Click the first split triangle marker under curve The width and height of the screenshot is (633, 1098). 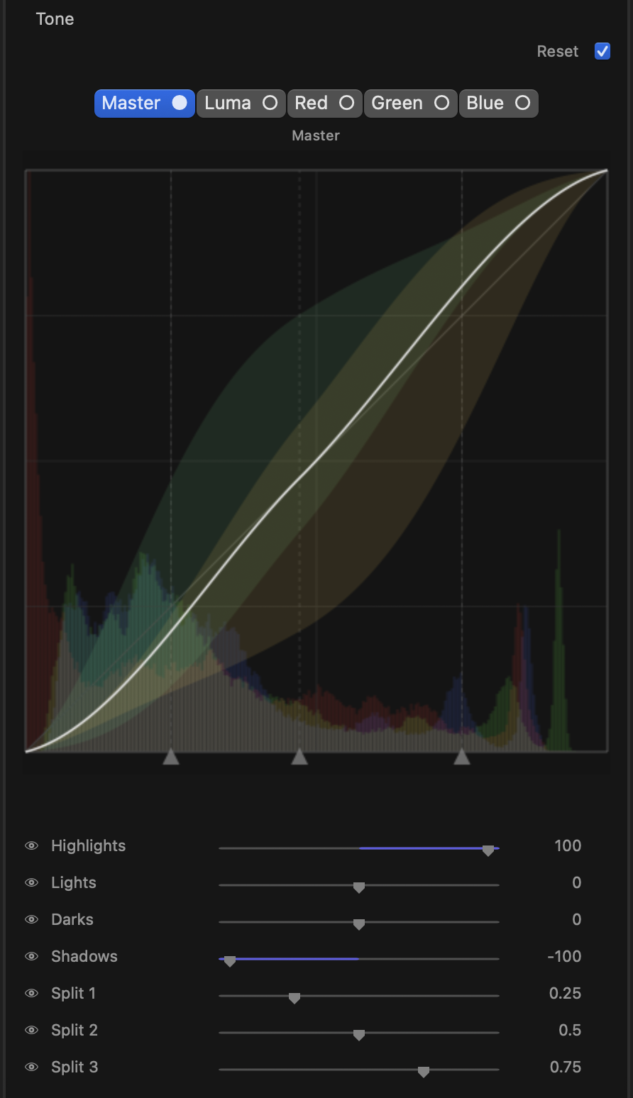pyautogui.click(x=171, y=756)
